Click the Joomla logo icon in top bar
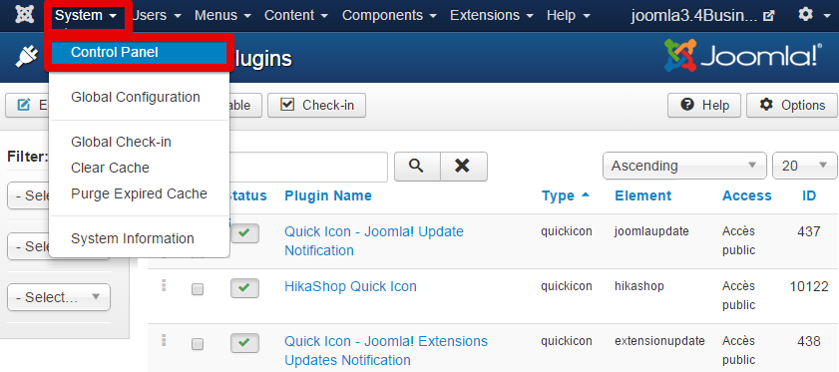839x372 pixels. click(x=25, y=15)
